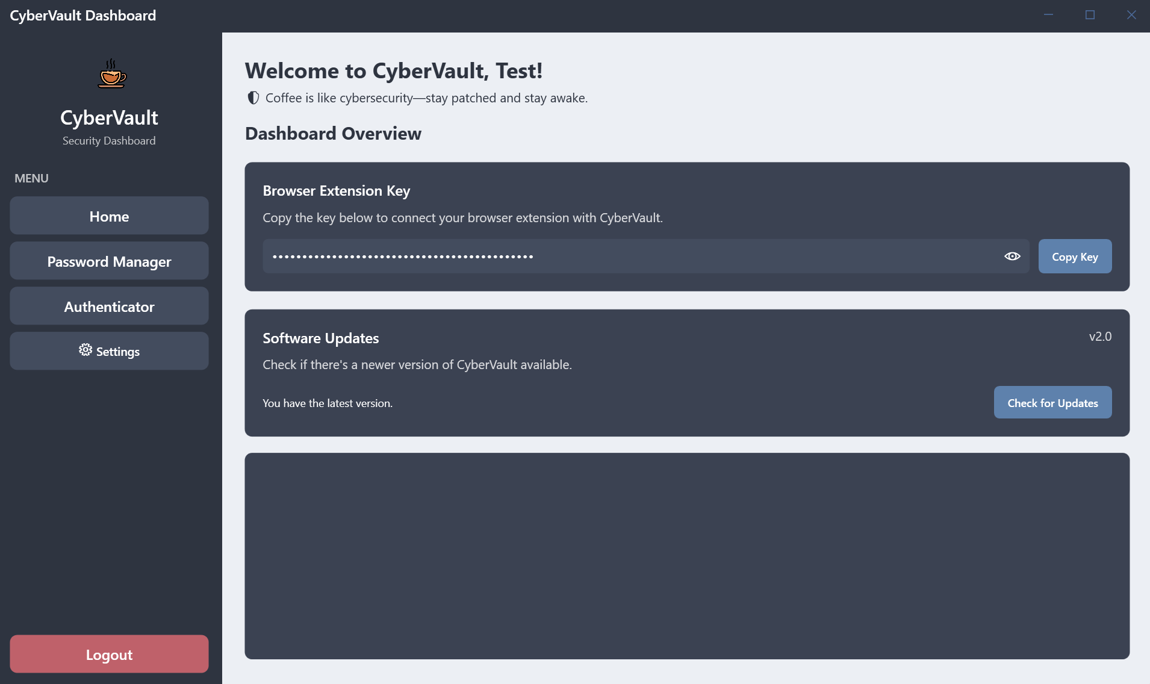Open the Password Manager section
Screen dimensions: 1150x684
[x=109, y=261]
